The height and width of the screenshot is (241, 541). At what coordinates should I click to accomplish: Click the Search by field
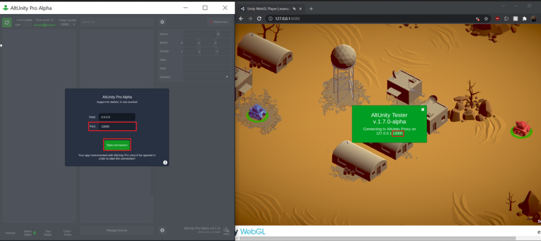(117, 22)
